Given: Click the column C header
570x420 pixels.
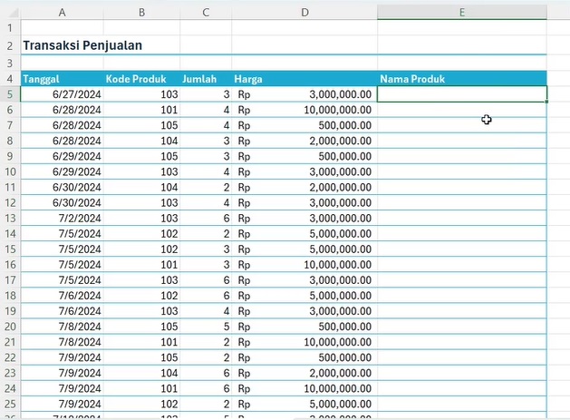Looking at the screenshot, I should tap(206, 13).
